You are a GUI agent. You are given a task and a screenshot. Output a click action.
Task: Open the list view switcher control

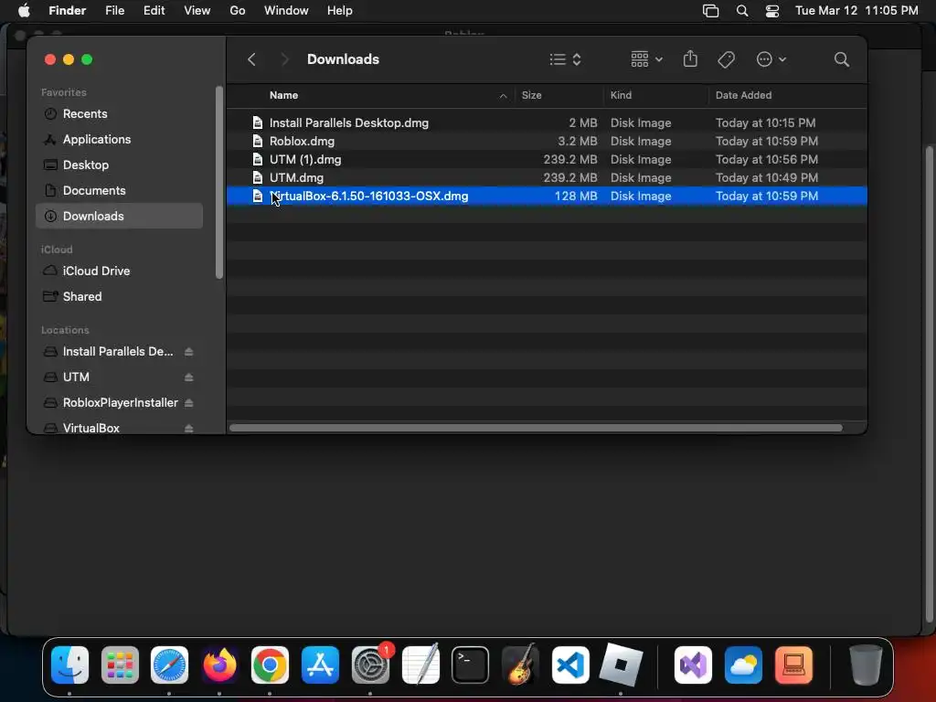coord(565,59)
